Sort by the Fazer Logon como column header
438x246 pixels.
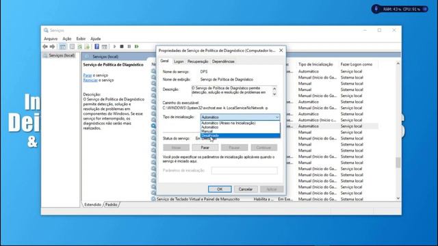point(357,64)
